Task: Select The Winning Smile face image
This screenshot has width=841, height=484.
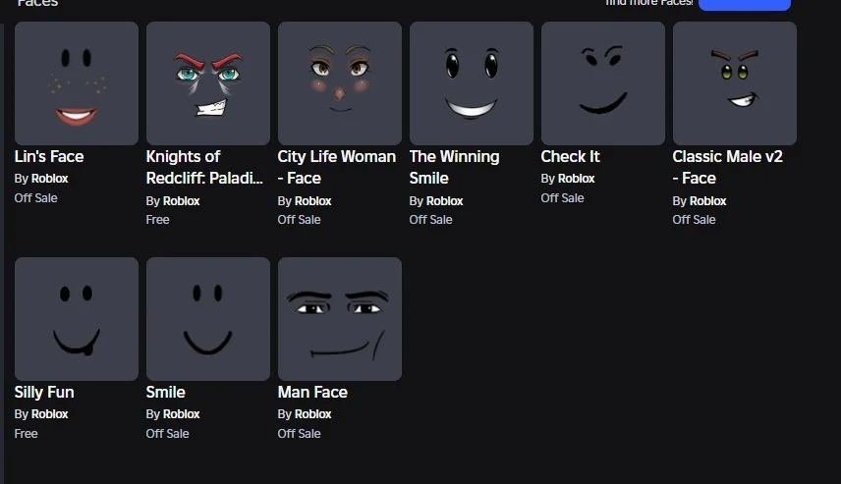Action: pos(472,83)
